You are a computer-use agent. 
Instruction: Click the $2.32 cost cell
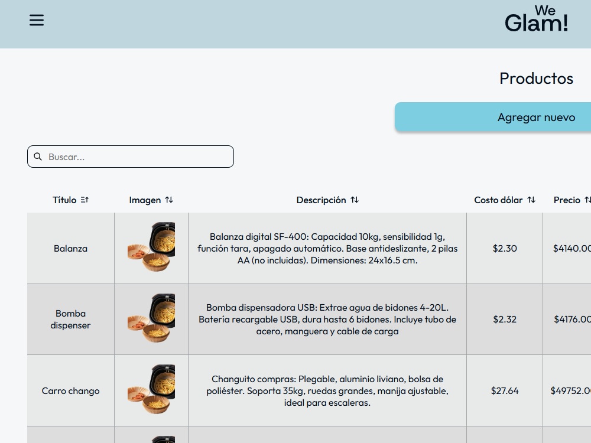505,319
